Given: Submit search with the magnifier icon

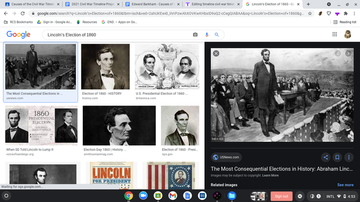Looking at the screenshot, I should point(217,35).
